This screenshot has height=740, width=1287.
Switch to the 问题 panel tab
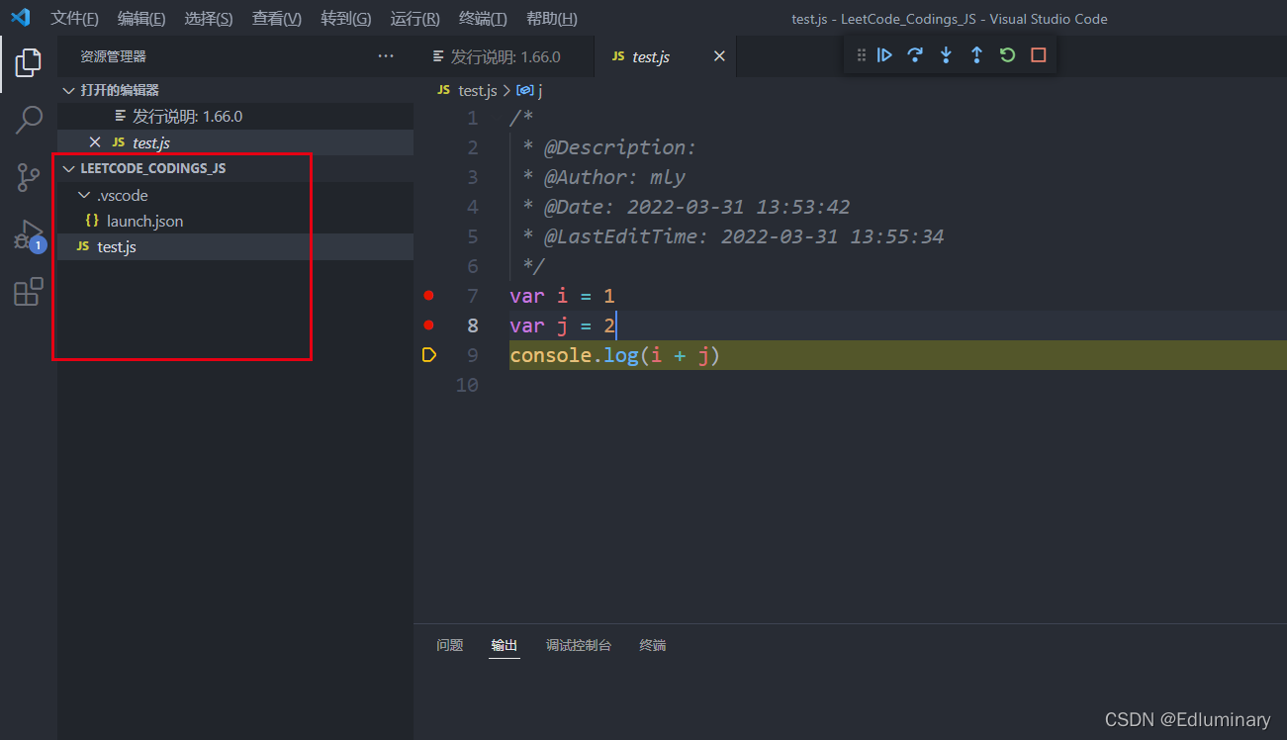point(450,645)
